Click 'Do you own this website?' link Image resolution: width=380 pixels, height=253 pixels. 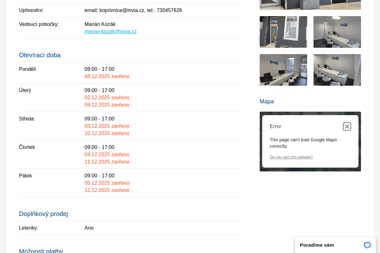tap(291, 157)
